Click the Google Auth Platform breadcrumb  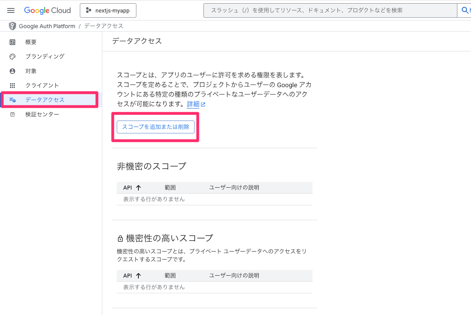47,26
